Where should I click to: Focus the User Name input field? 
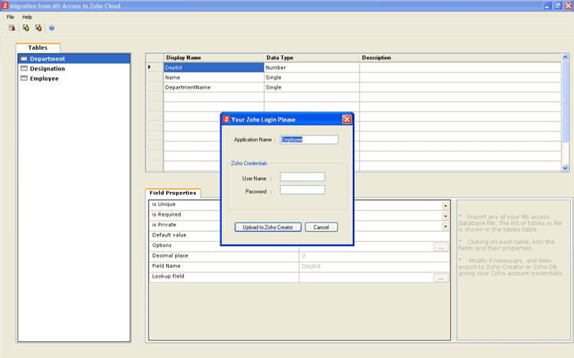pos(302,177)
